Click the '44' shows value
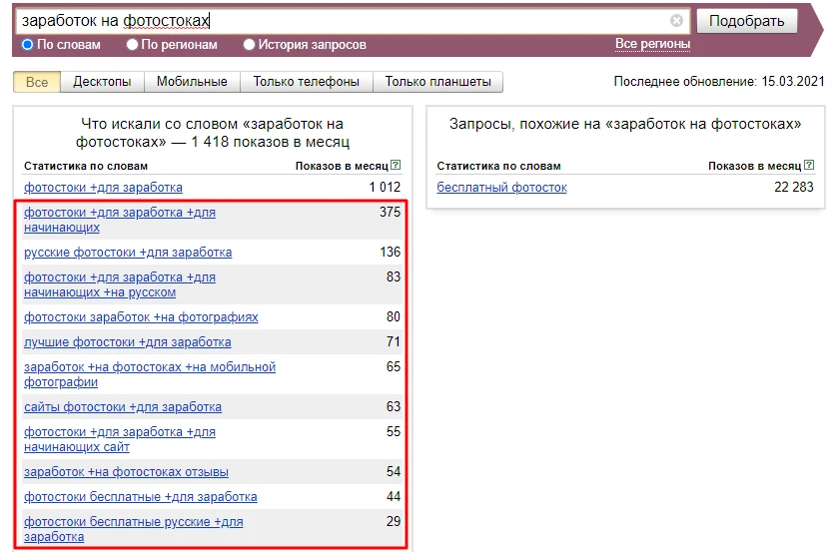The height and width of the screenshot is (552, 836). [x=394, y=496]
